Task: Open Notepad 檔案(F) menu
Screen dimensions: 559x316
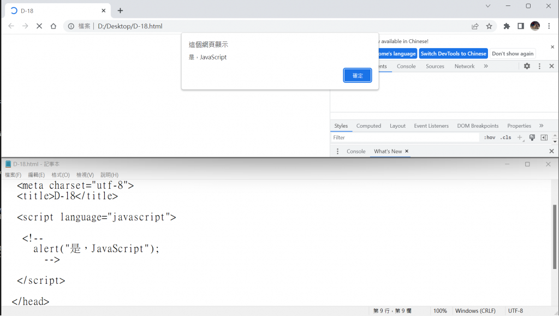Action: pos(13,175)
